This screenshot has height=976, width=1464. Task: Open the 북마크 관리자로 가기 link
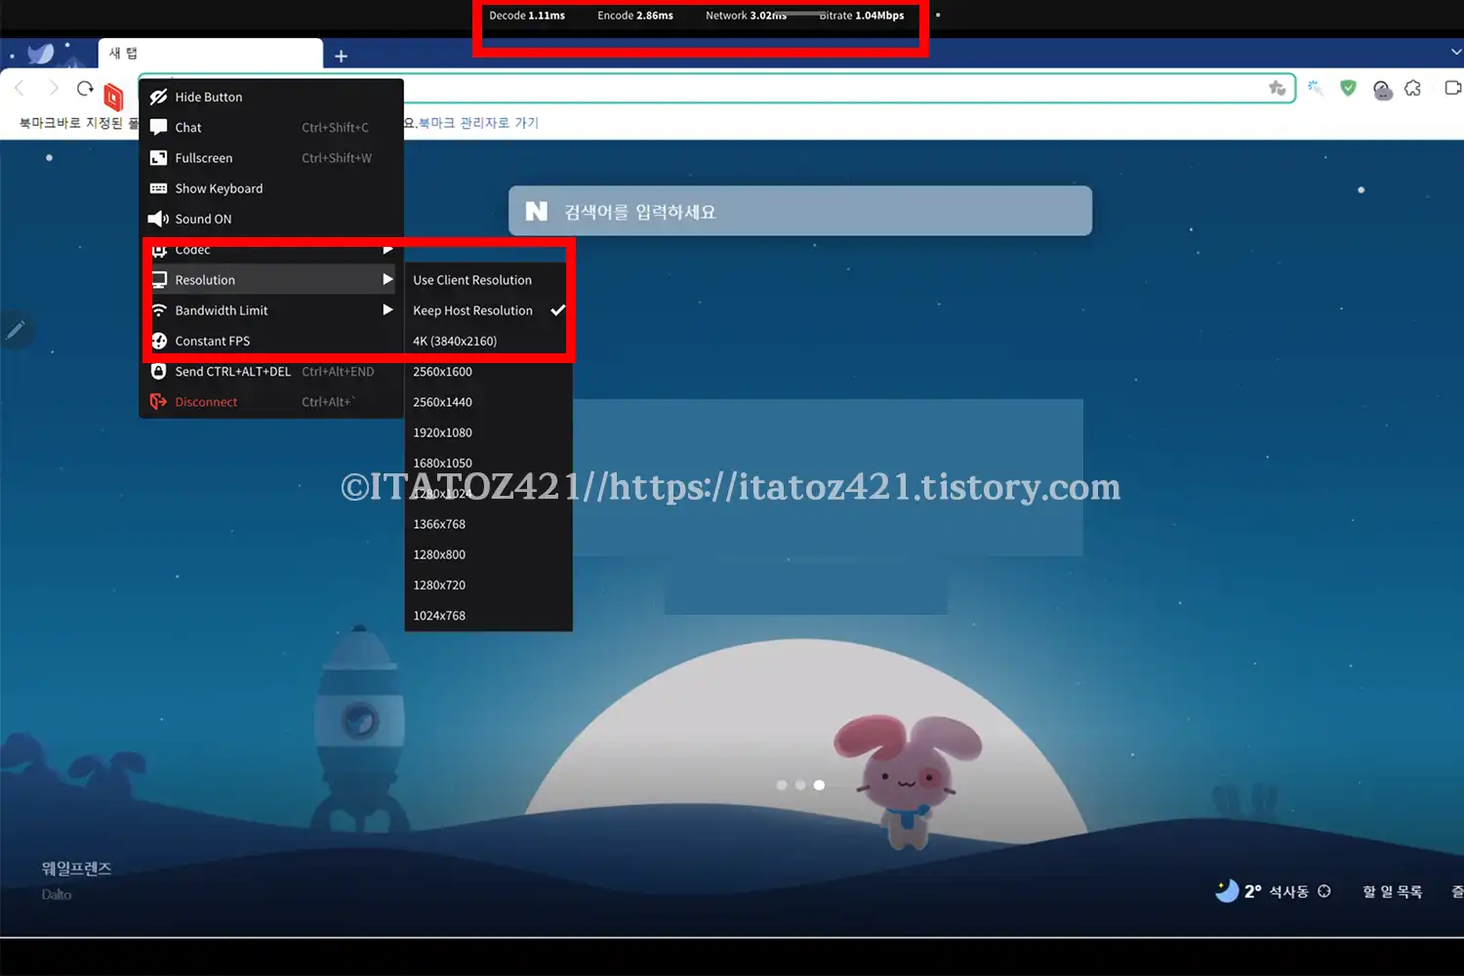[x=478, y=123]
